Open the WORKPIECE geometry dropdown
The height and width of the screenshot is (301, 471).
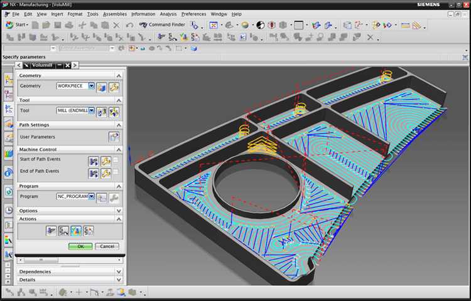pyautogui.click(x=92, y=87)
